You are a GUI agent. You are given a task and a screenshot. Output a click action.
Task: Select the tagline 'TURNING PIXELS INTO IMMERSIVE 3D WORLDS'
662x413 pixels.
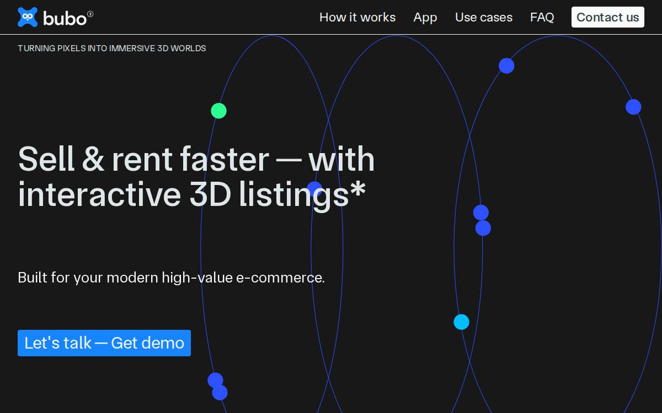pos(112,48)
